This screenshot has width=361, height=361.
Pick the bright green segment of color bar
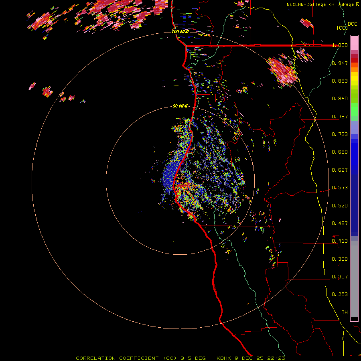[354, 110]
